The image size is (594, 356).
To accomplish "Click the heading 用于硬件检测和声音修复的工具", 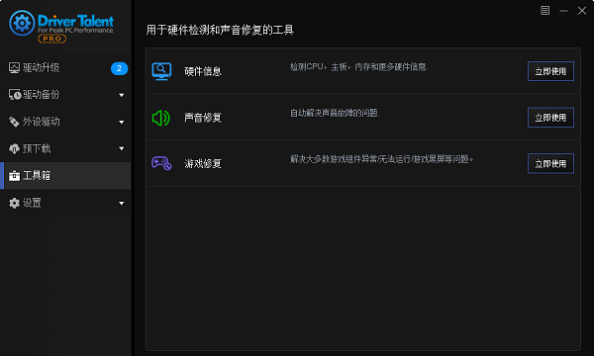I will 220,30.
